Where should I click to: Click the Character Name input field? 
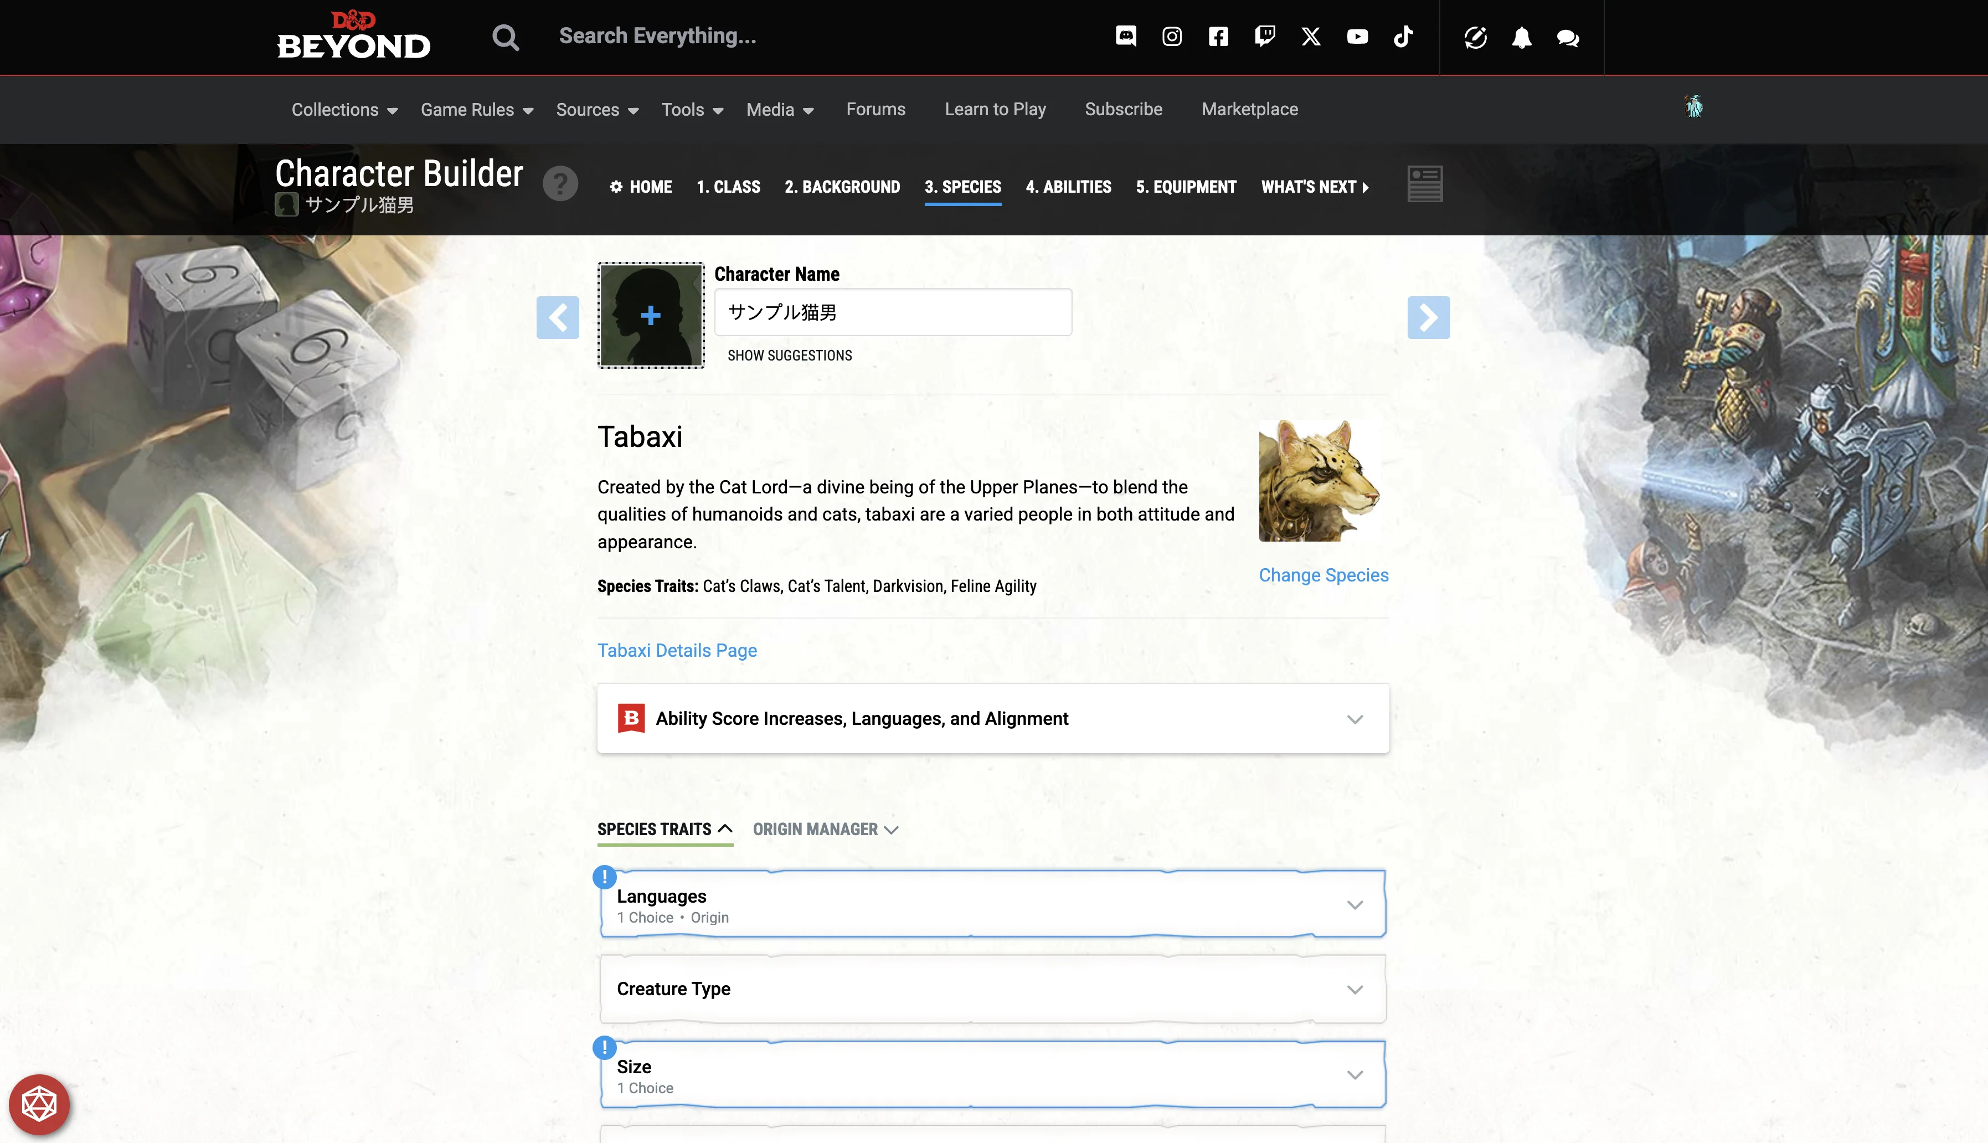click(x=892, y=312)
